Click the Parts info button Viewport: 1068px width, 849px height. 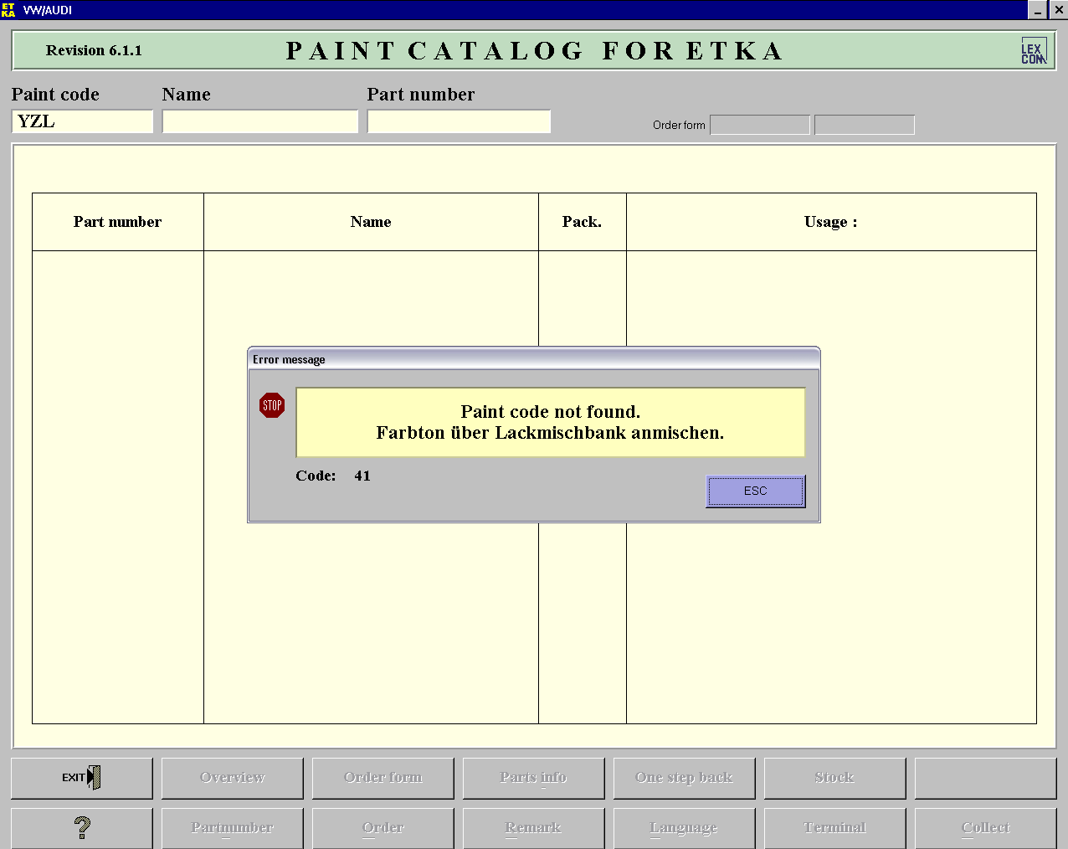tap(534, 778)
